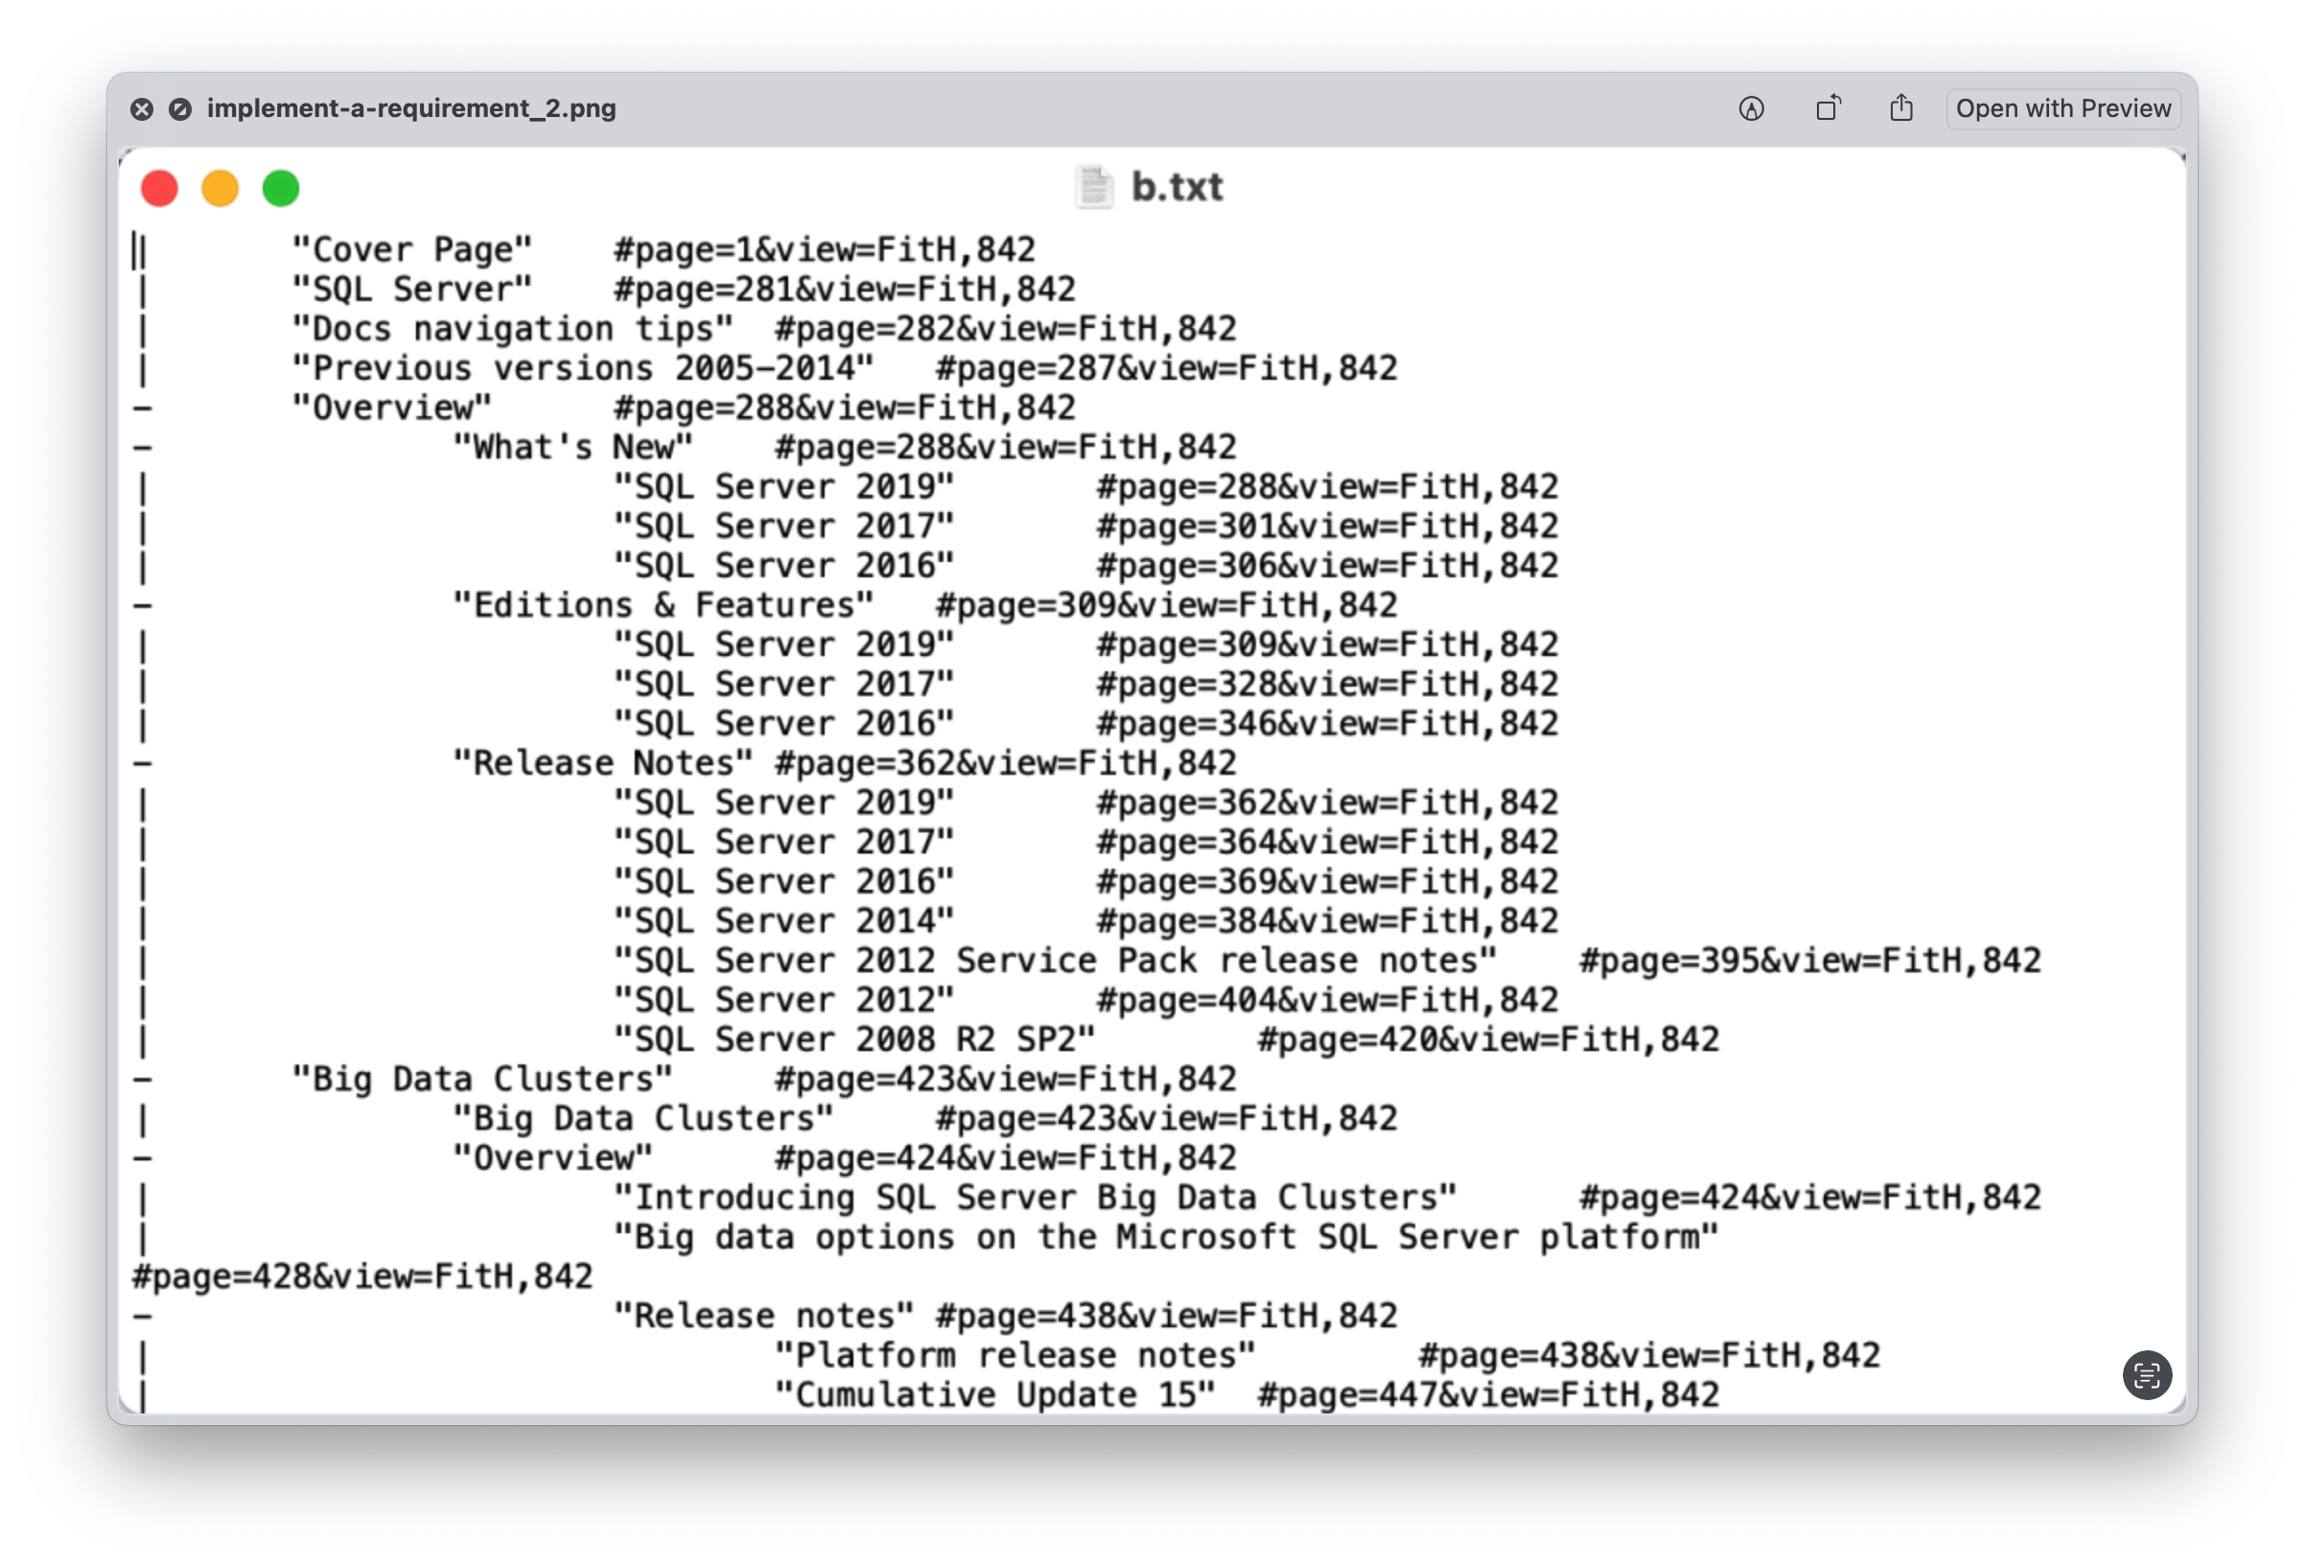
Task: Select the "Cover Page" entry
Action: pos(411,249)
